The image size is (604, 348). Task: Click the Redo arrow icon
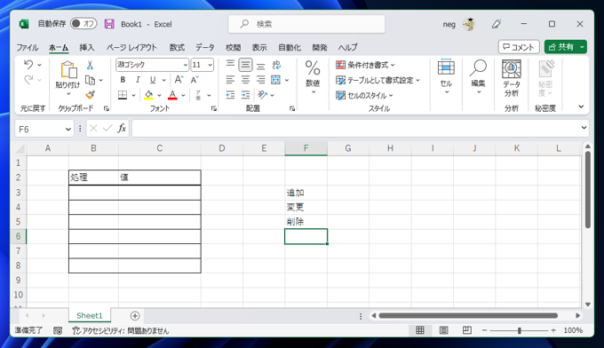28,80
